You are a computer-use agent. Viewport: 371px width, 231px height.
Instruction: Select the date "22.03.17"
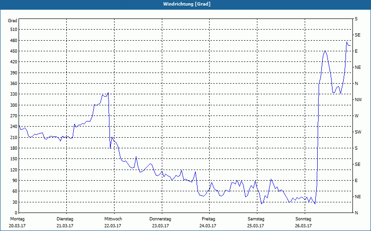coord(113,226)
